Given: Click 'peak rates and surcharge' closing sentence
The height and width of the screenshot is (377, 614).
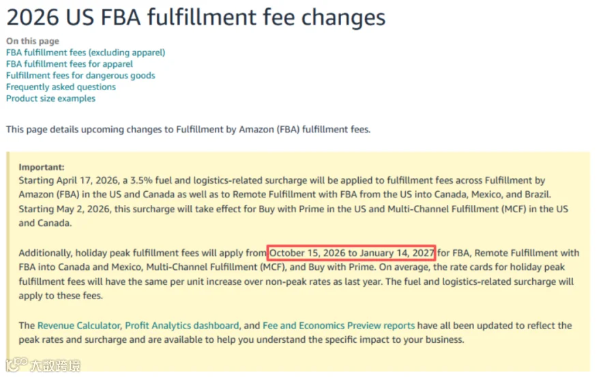Looking at the screenshot, I should 242,339.
